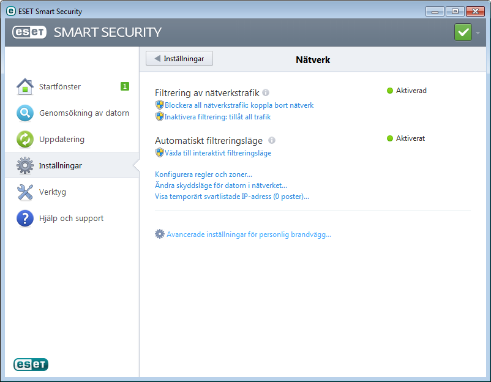Click info icon next to Automatiskt filtreringsläge
The height and width of the screenshot is (382, 491).
272,140
